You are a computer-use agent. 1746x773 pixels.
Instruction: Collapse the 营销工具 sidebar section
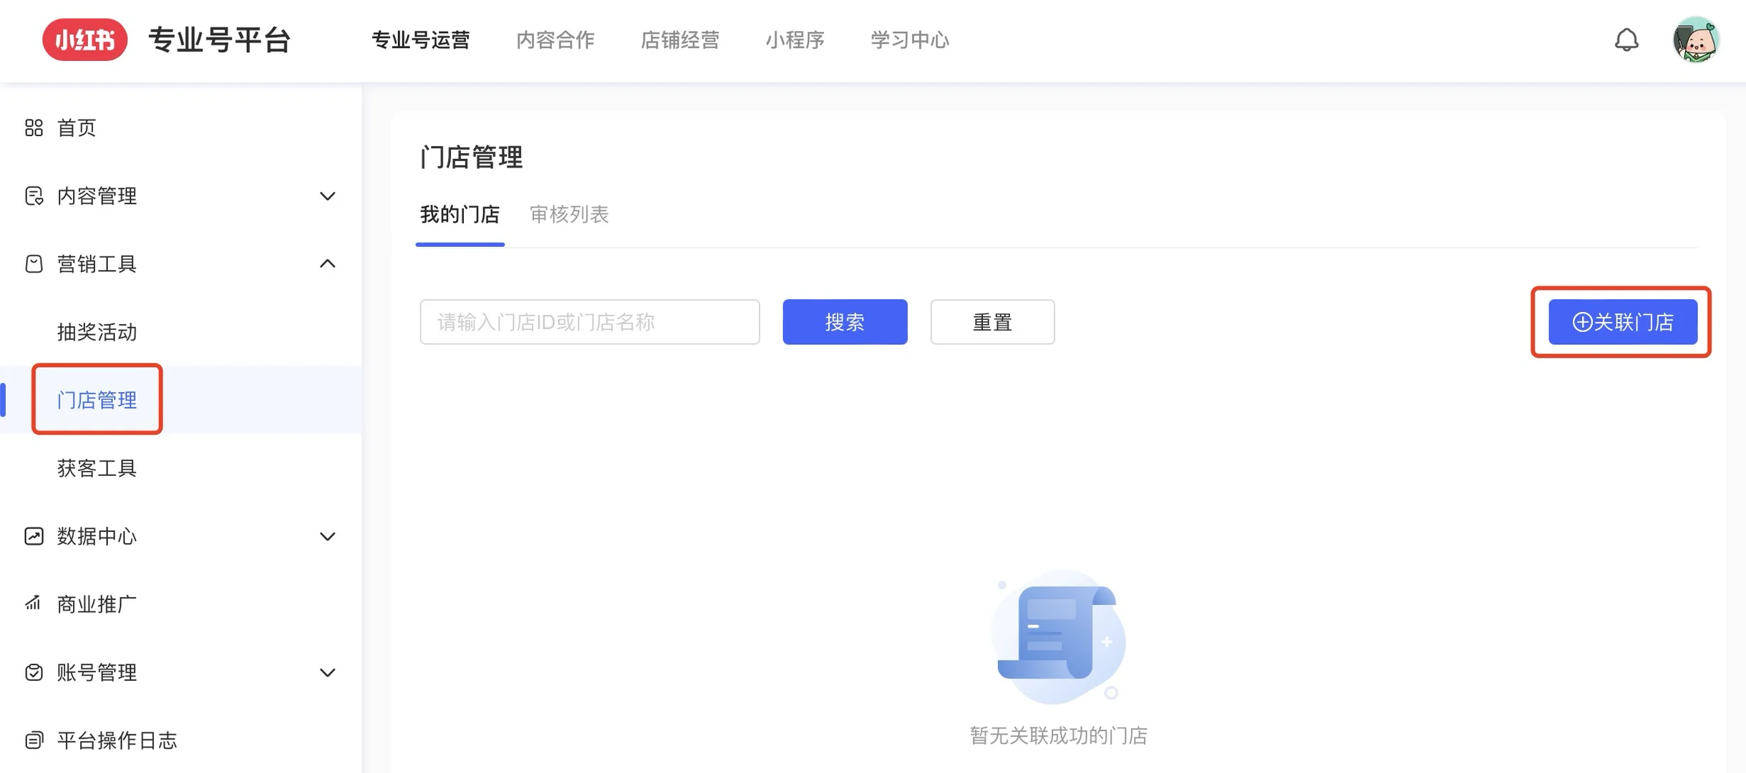tap(328, 263)
